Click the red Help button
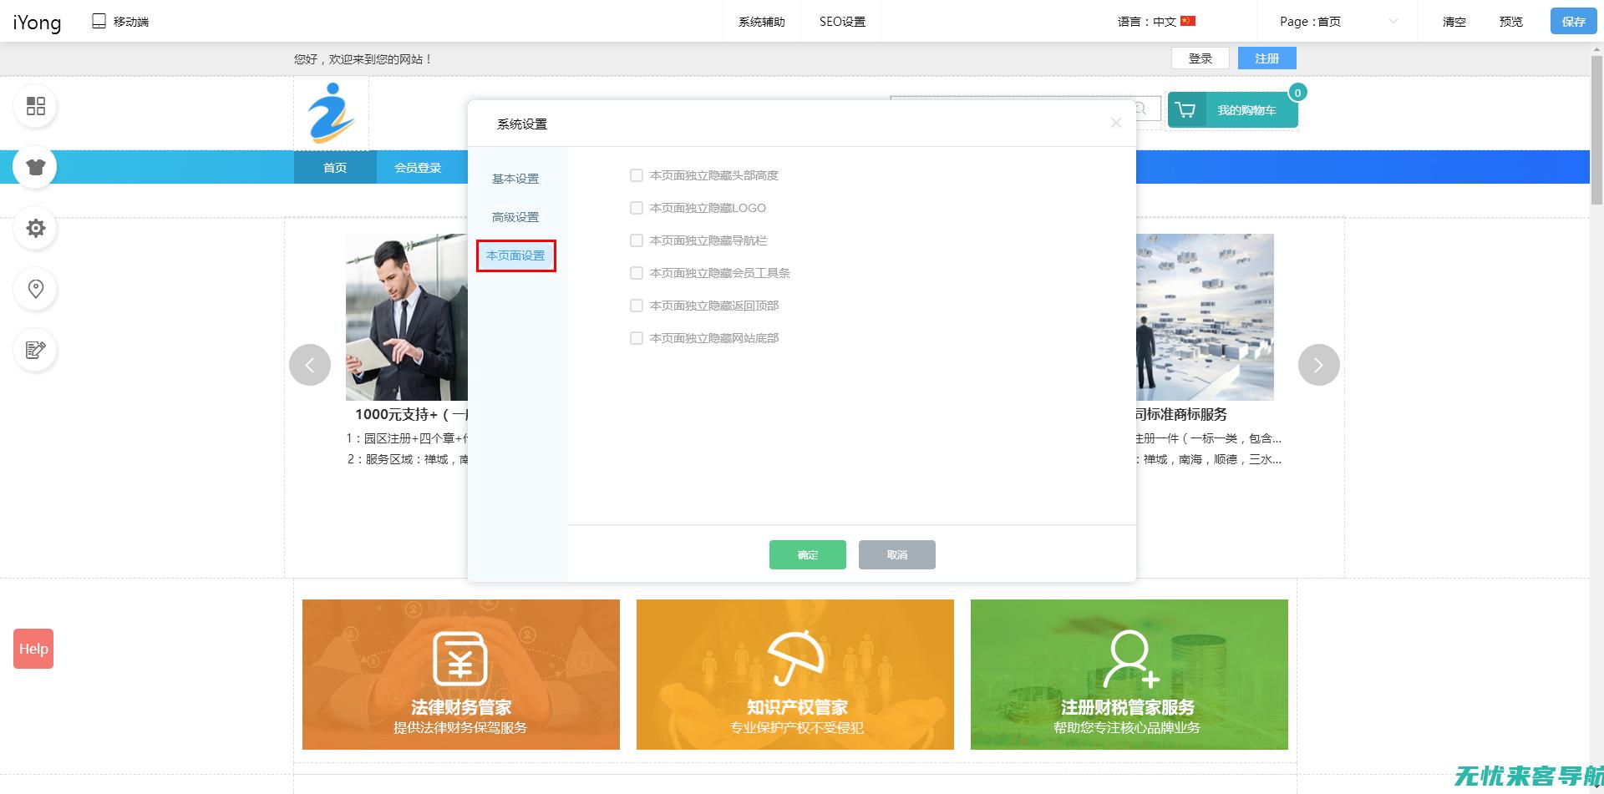Screen dimensions: 1604x794 click(x=33, y=649)
